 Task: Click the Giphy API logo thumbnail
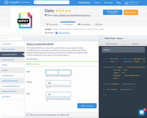click(x=25, y=20)
